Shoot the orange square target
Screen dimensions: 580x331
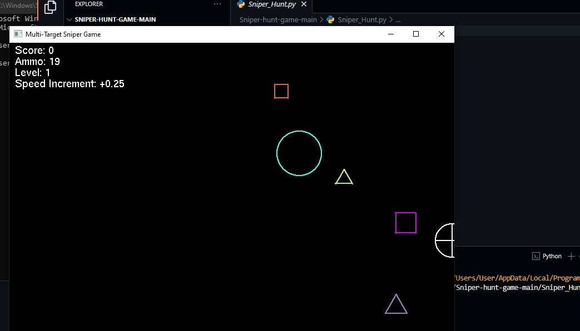281,91
